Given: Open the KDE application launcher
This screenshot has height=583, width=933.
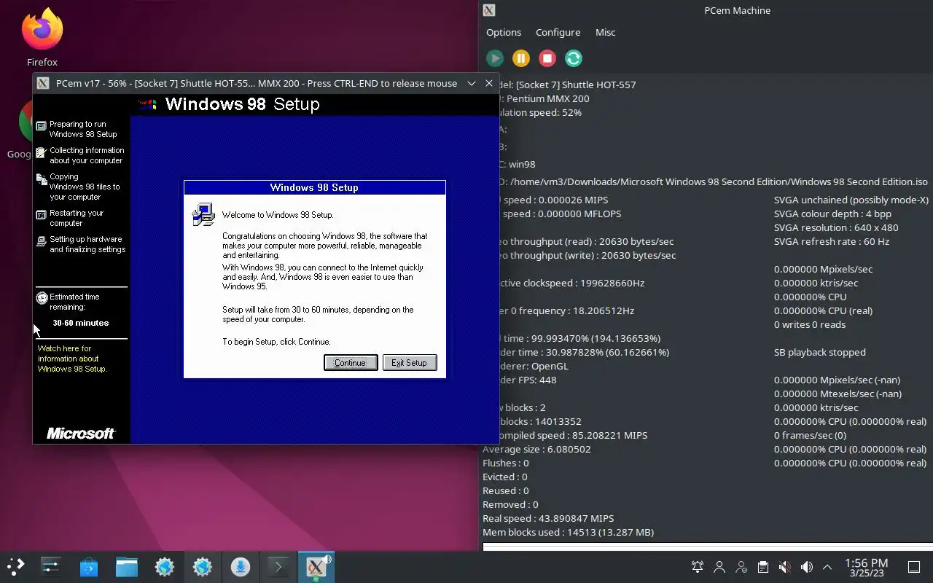Looking at the screenshot, I should tap(15, 567).
